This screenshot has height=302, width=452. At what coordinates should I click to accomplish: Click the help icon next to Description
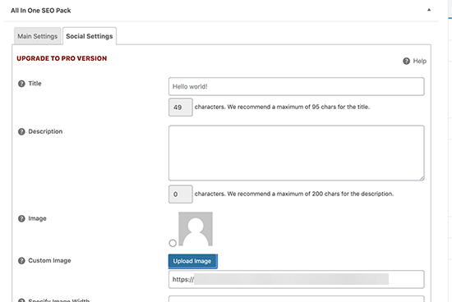point(21,132)
